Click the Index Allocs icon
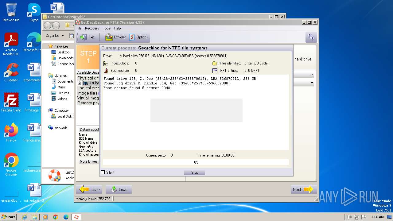The image size is (393, 221). click(x=106, y=63)
